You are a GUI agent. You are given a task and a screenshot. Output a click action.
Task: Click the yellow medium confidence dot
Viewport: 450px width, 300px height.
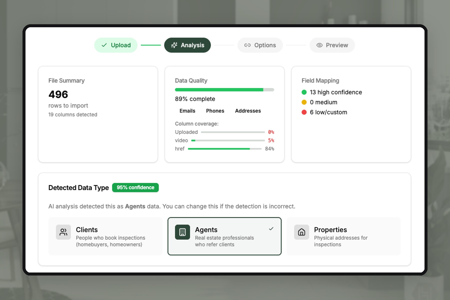tap(304, 102)
